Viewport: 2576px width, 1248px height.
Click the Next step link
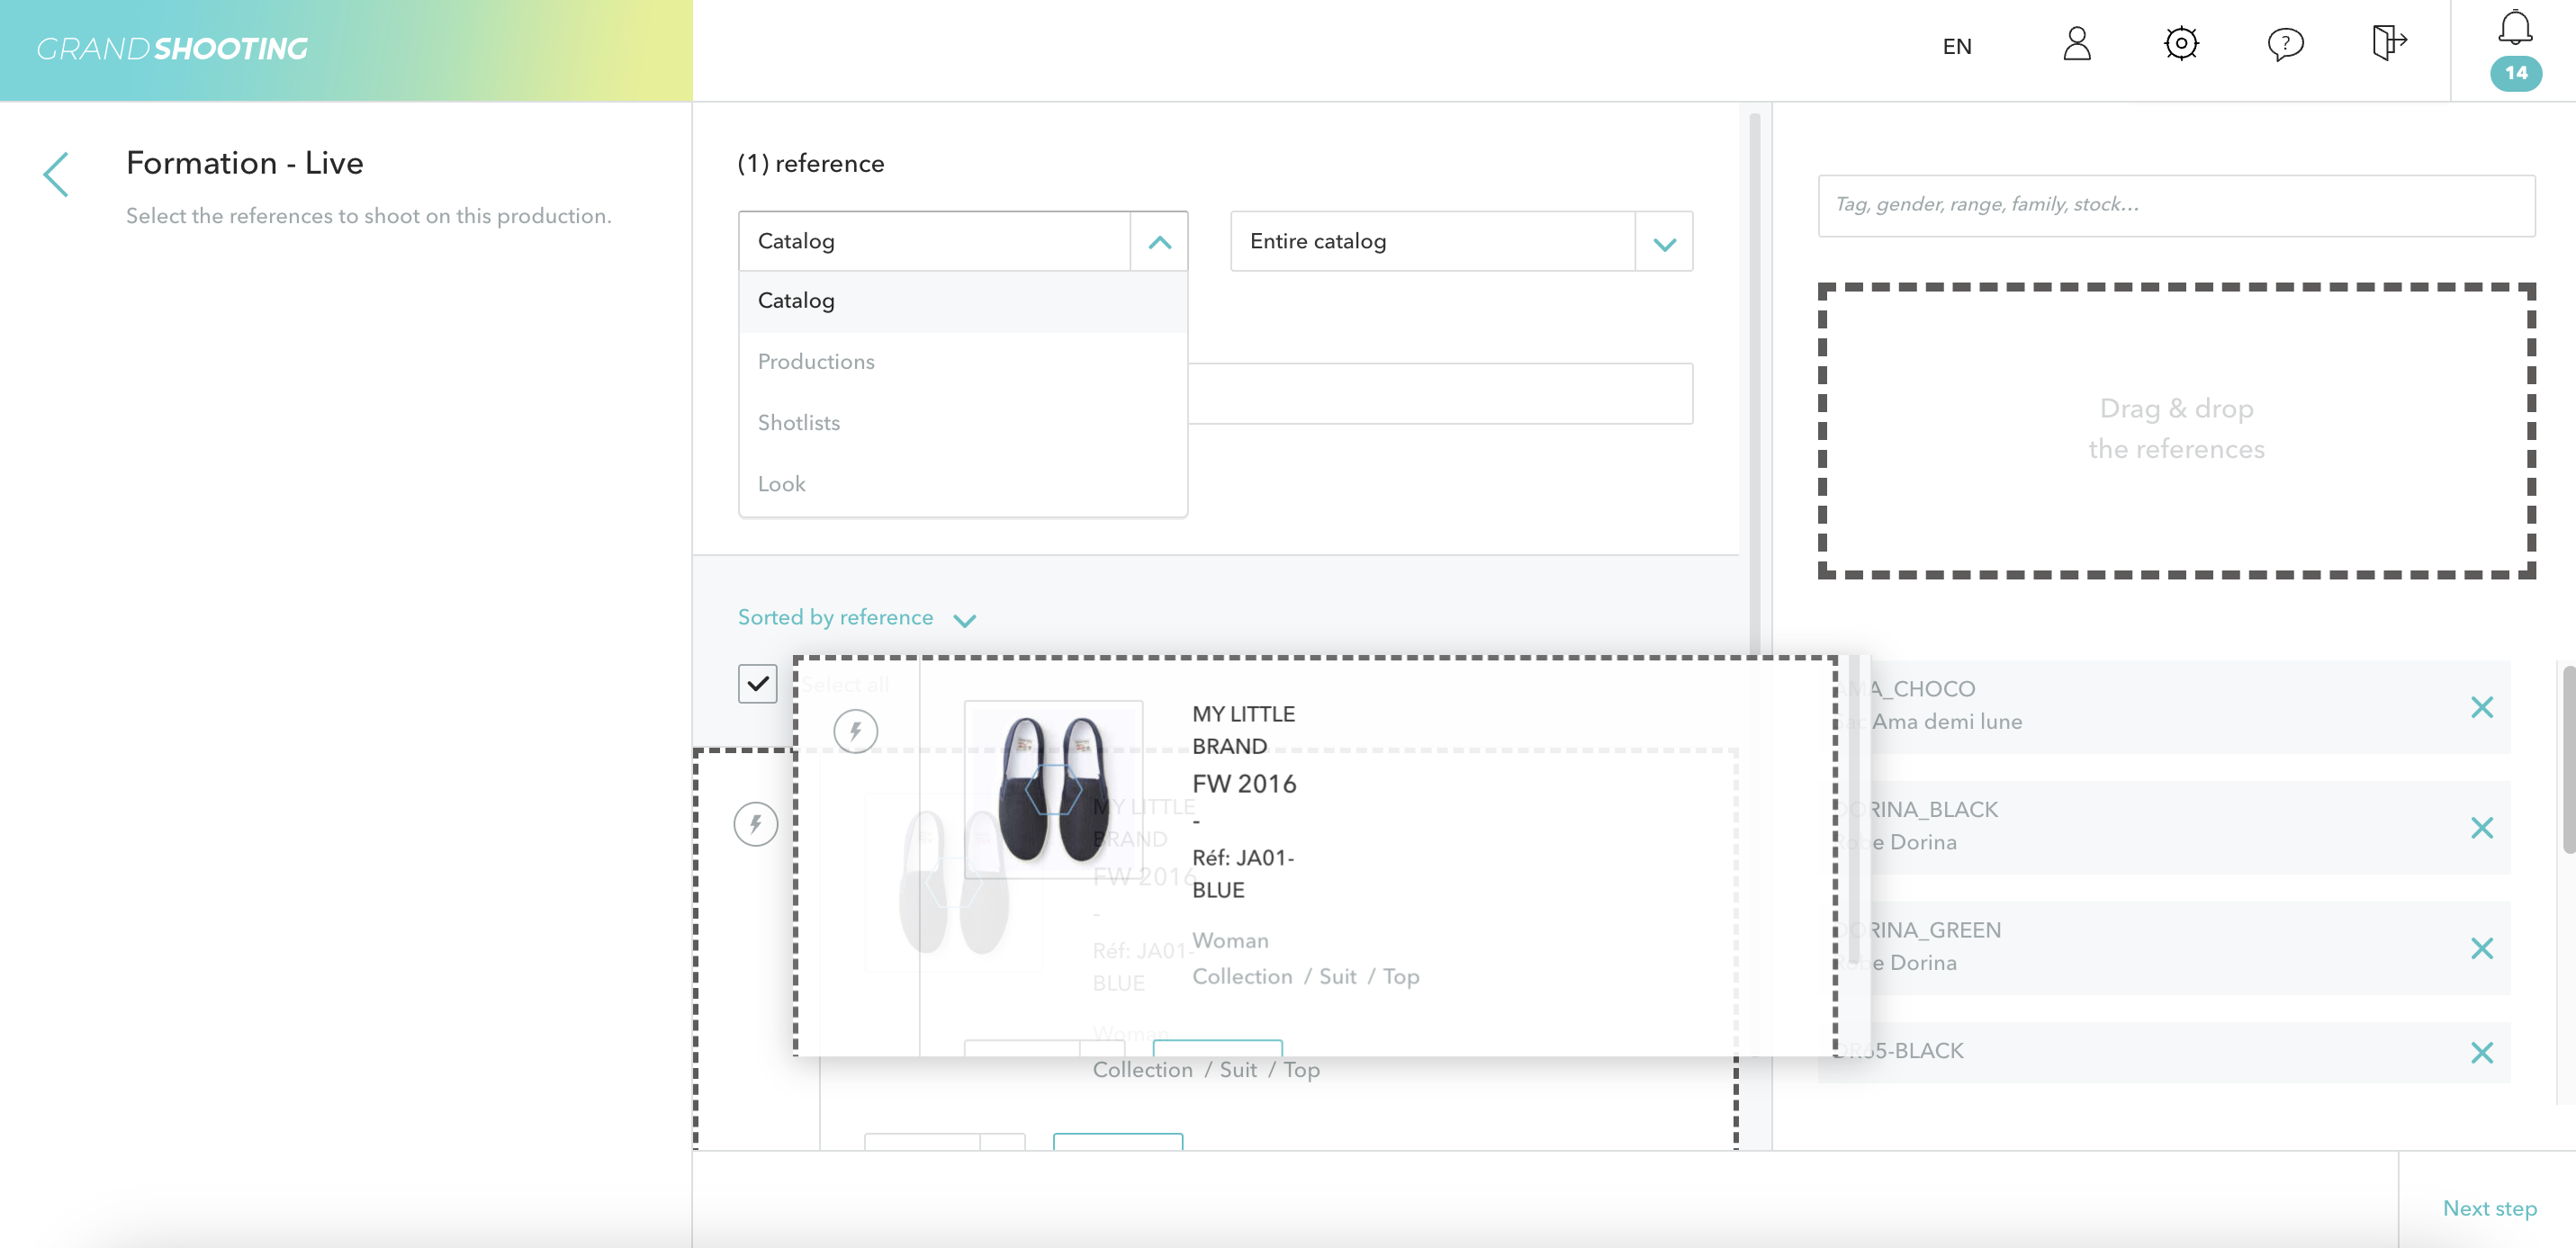click(2488, 1208)
